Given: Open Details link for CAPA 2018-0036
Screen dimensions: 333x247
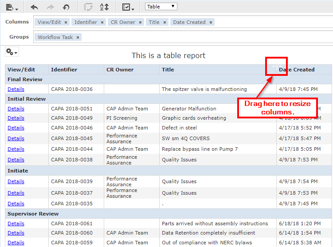Looking at the screenshot, I should coord(16,89).
